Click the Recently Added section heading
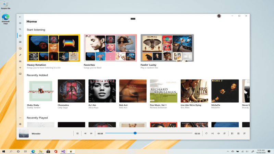 (x=37, y=75)
